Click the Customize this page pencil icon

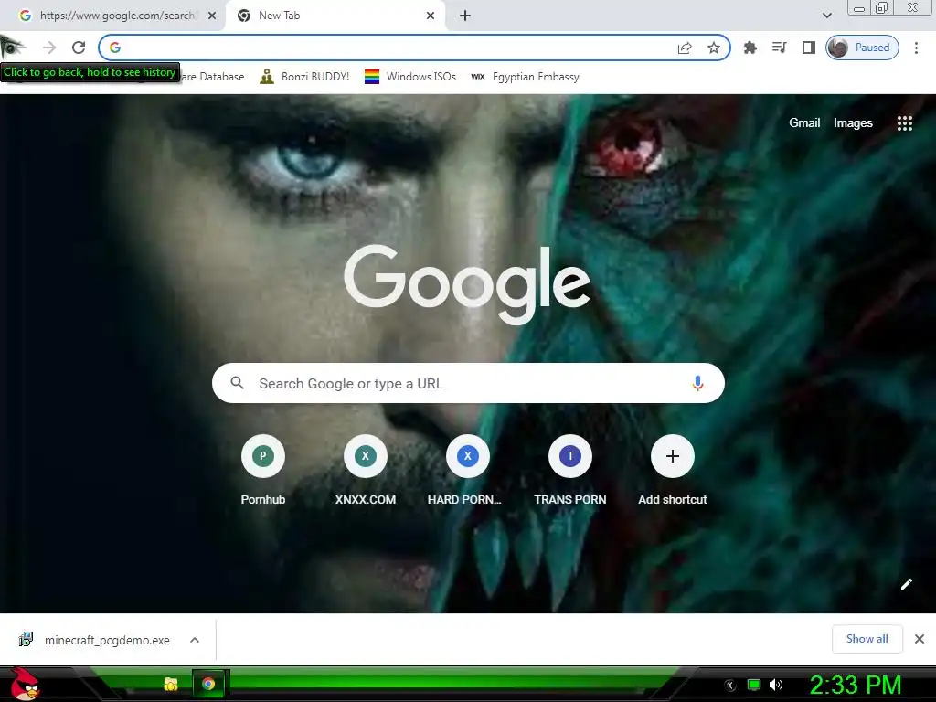(x=906, y=584)
